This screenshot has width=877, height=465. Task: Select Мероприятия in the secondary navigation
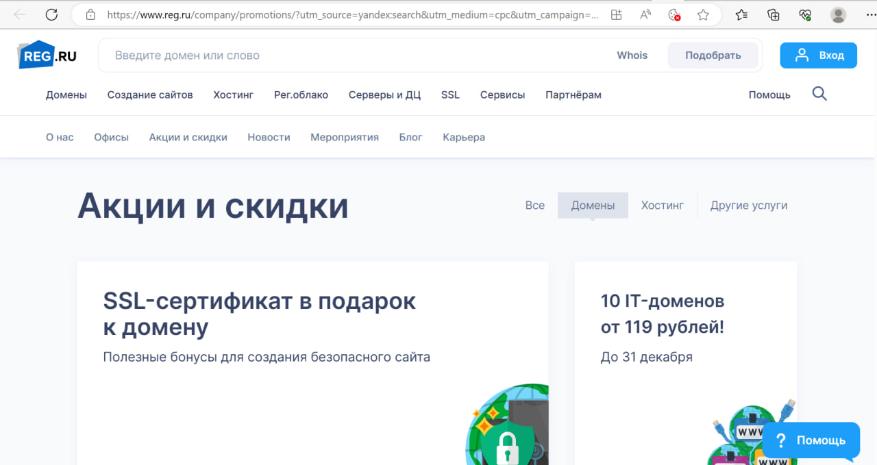pos(345,137)
